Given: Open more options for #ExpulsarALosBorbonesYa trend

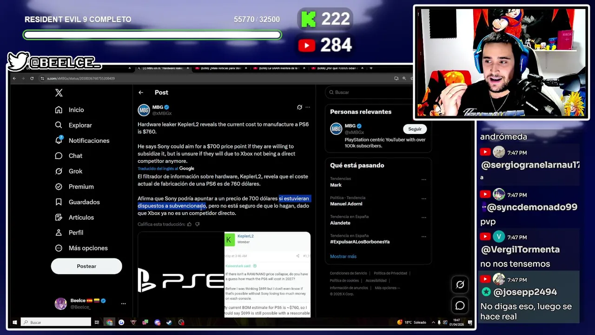Looking at the screenshot, I should [423, 236].
